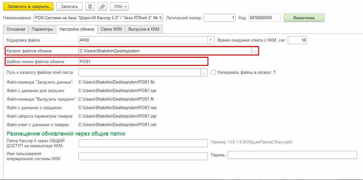
Task: Browse for playlist files folder via ellipsis button
Action: tap(204, 72)
